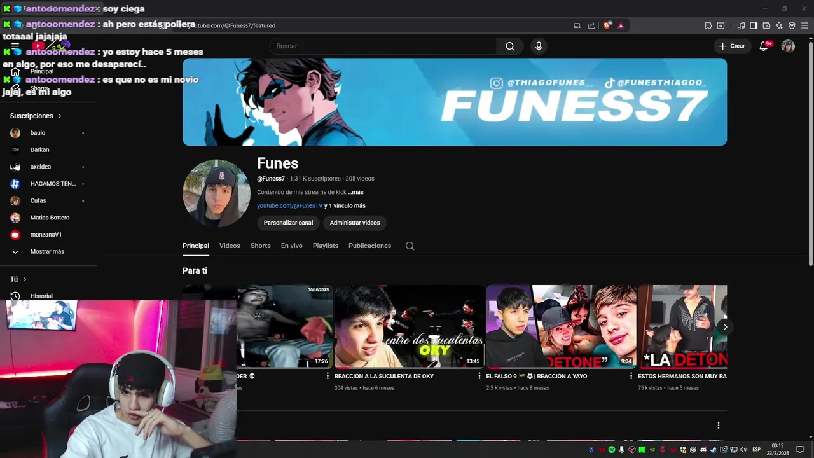Click the FUNESS7 channel banner

pyautogui.click(x=455, y=102)
